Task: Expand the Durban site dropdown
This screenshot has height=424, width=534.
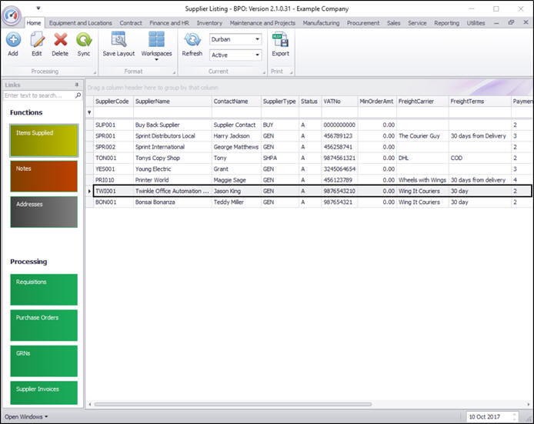Action: pos(257,39)
